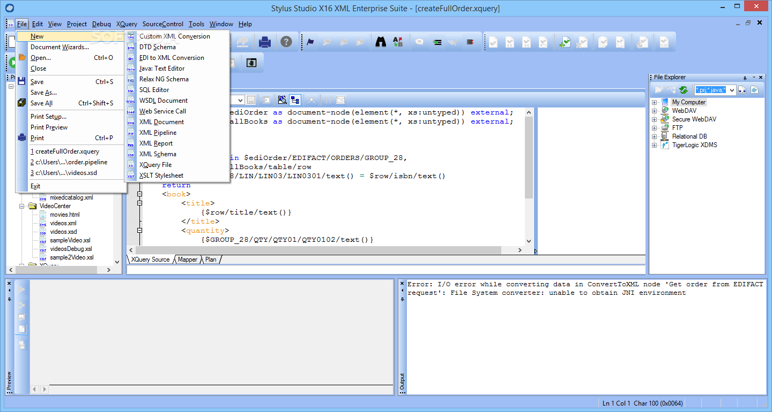
Task: Select the XQuery Source tab
Action: tap(150, 260)
